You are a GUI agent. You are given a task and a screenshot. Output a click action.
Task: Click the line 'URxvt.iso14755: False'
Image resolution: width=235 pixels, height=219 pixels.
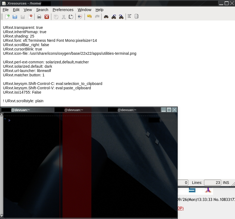click(22, 92)
